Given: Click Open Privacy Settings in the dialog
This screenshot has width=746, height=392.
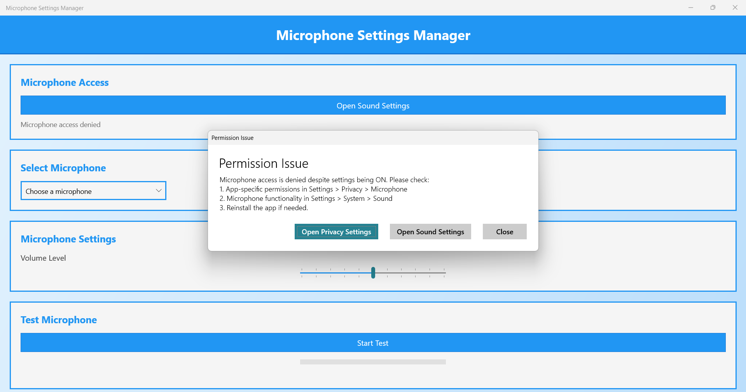Looking at the screenshot, I should pyautogui.click(x=336, y=232).
